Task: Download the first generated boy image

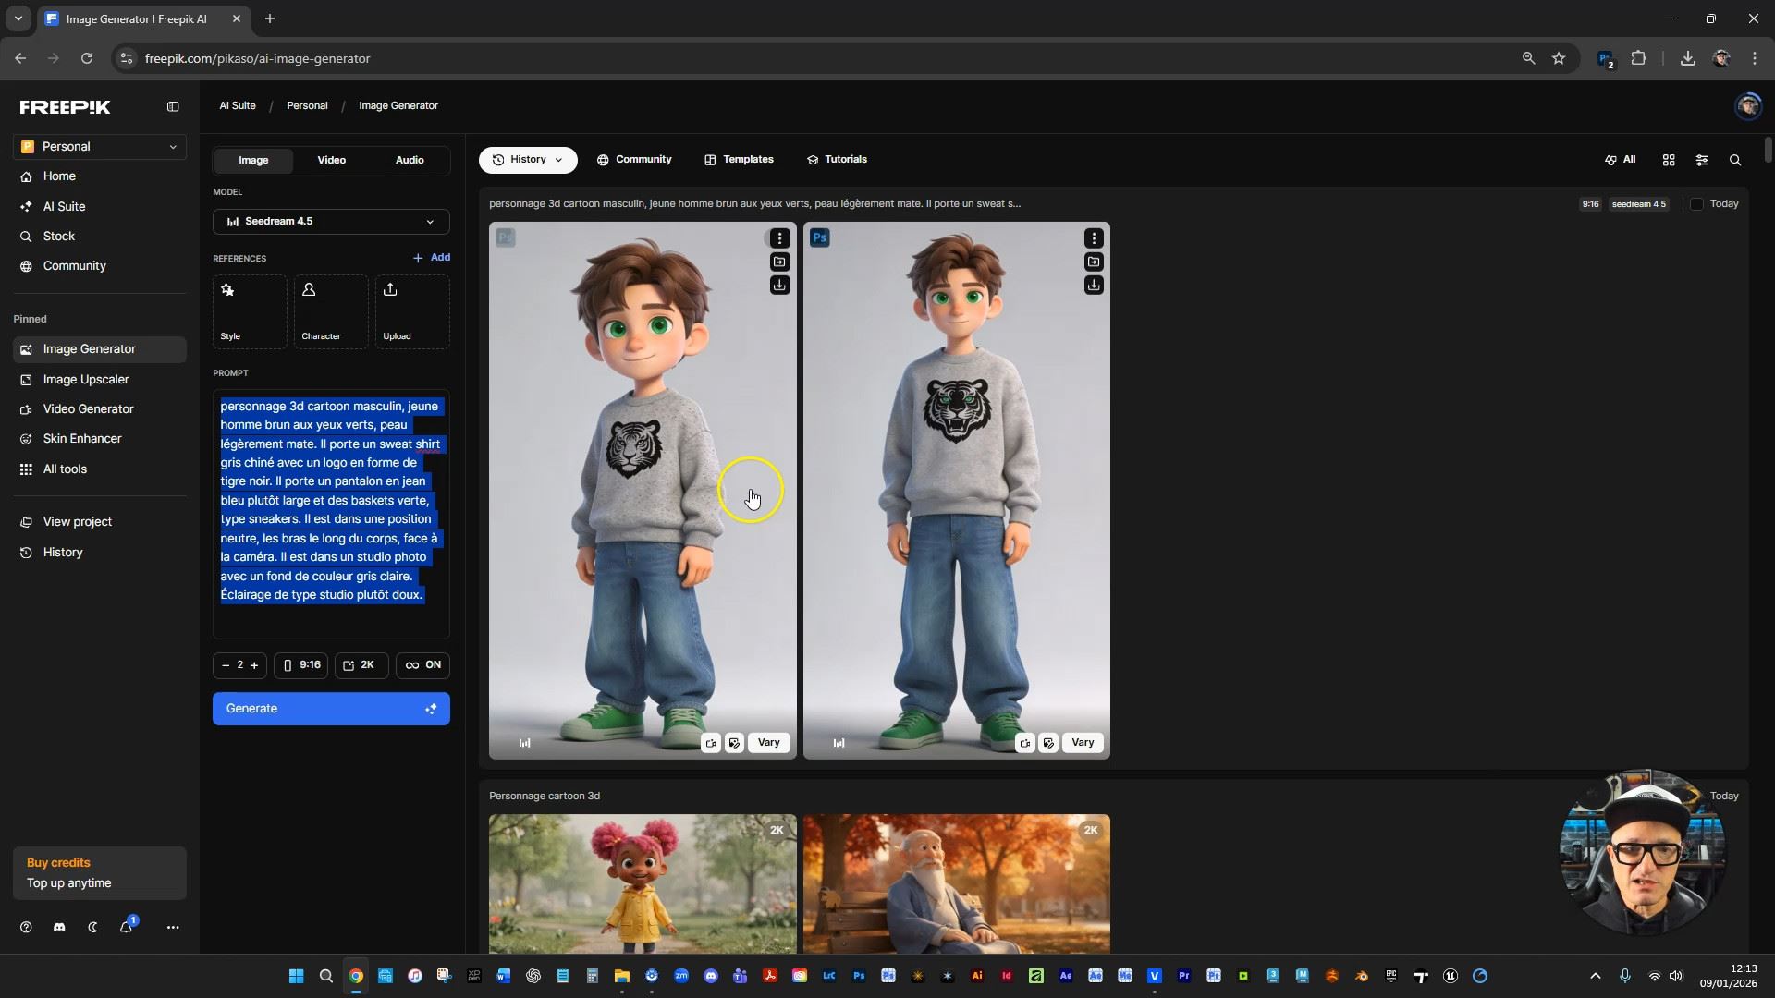Action: (x=779, y=285)
